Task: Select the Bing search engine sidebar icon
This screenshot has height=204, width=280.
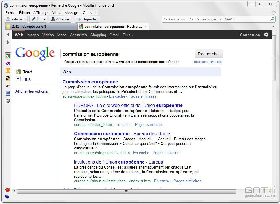Action: pyautogui.click(x=8, y=71)
